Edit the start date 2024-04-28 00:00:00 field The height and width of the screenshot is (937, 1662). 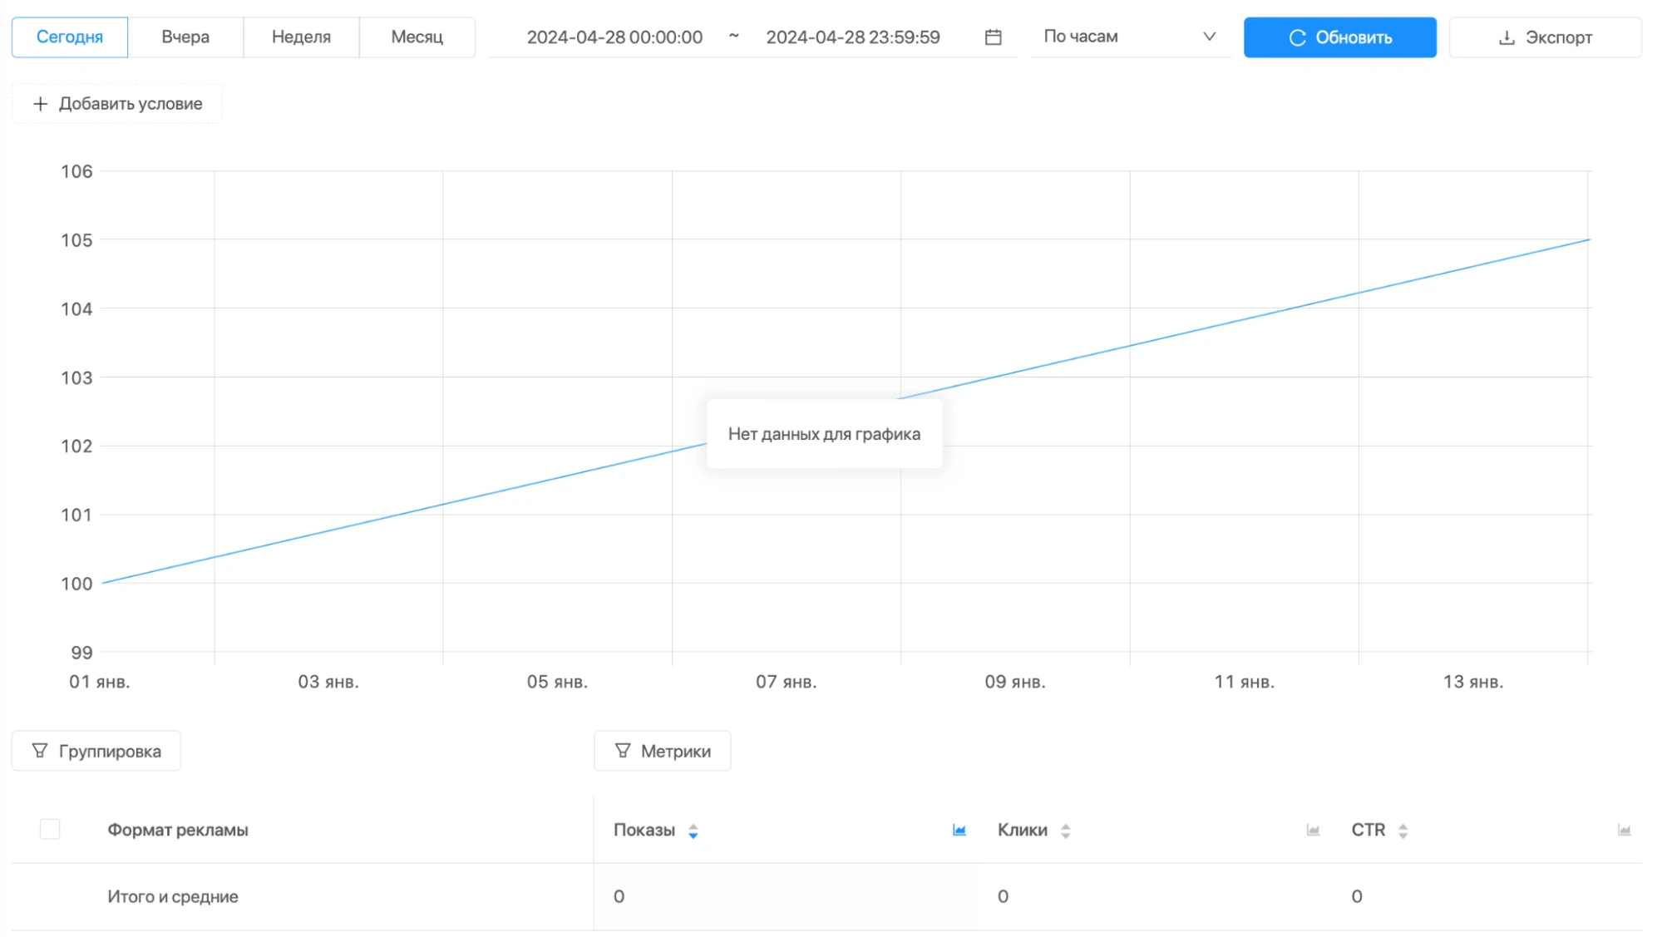(x=614, y=37)
